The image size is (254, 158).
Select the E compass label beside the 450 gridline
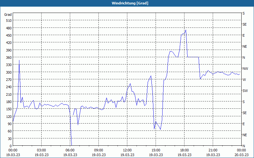click(244, 35)
